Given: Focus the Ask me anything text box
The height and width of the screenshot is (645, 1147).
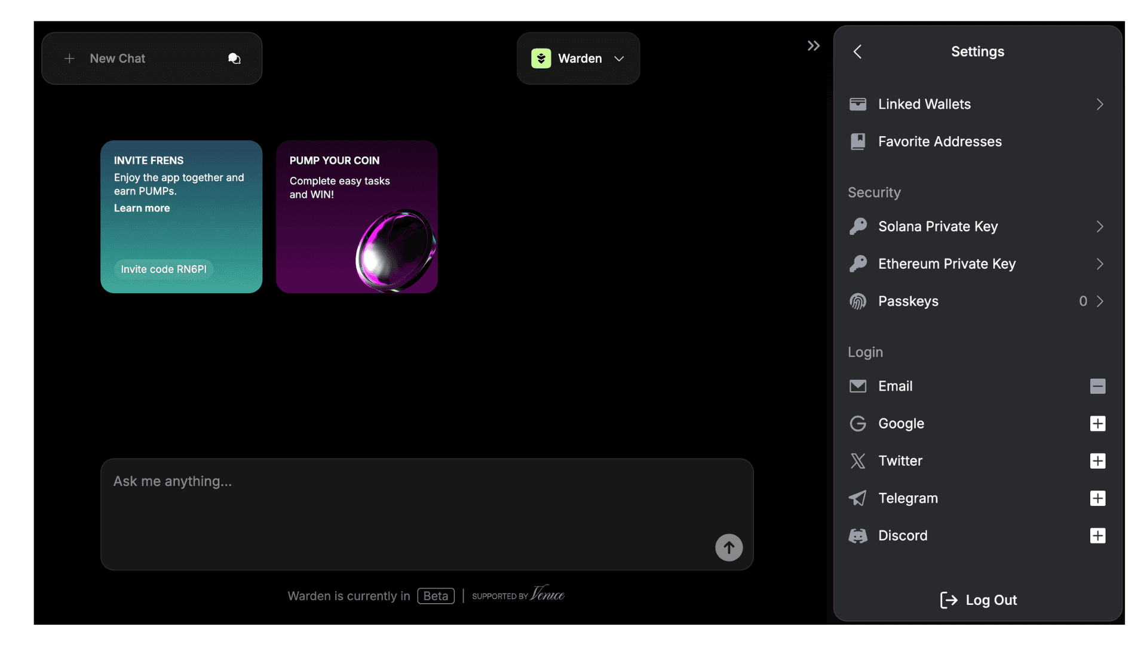Looking at the screenshot, I should [x=406, y=502].
